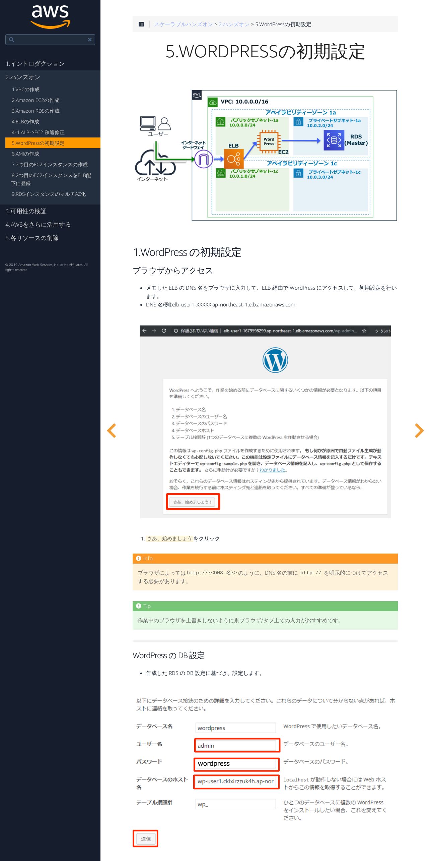Click browser reload icon in screenshot
Screen dimensions: 430x861
pos(164,331)
